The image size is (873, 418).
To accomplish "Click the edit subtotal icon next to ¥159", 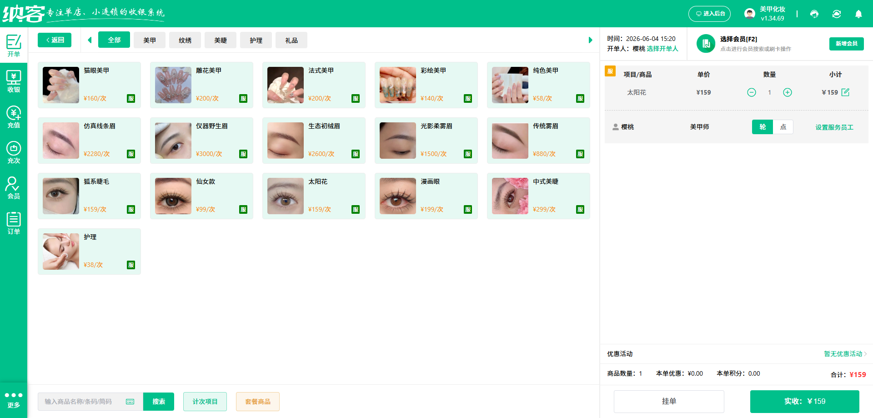I will pos(845,92).
